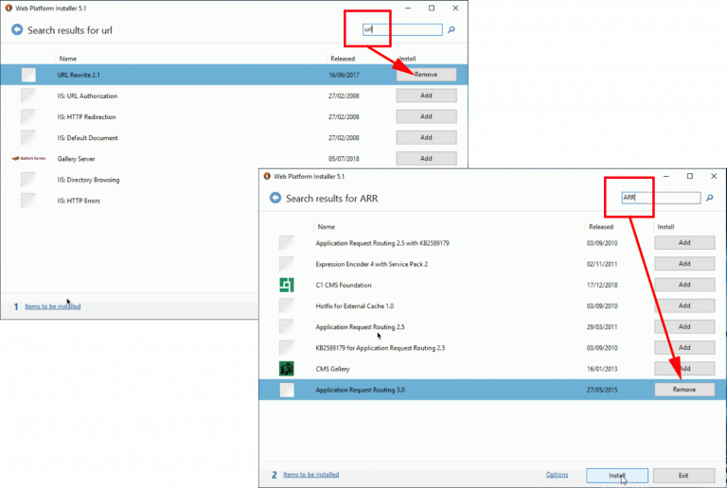This screenshot has height=488, width=727.
Task: Add Gallery Server
Action: 426,158
